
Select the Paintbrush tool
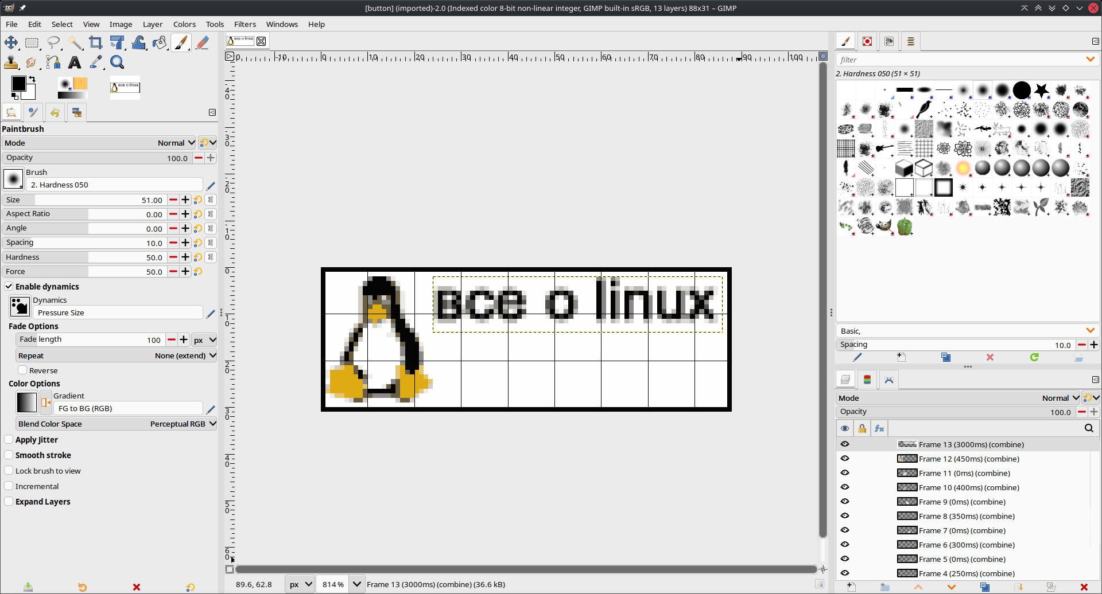(x=181, y=42)
